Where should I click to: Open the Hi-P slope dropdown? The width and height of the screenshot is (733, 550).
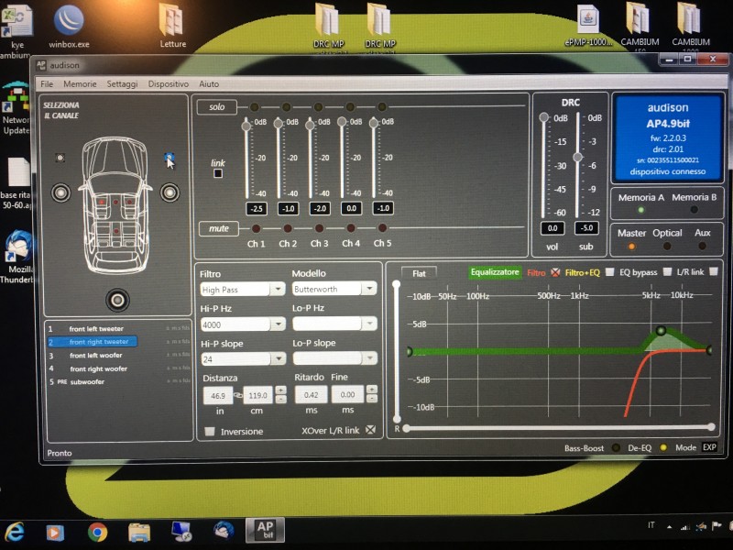pyautogui.click(x=243, y=358)
